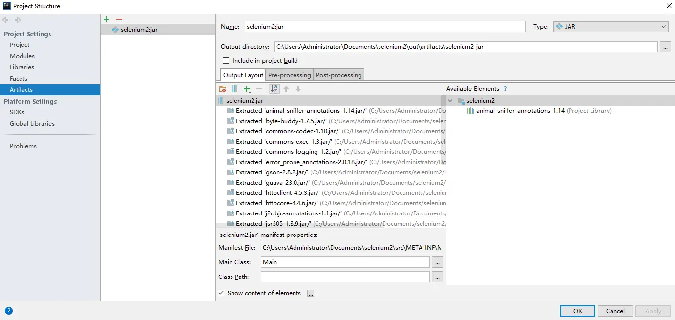Close the Project Structure dialog
Image resolution: width=675 pixels, height=320 pixels.
click(x=669, y=6)
